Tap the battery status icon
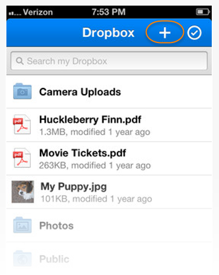This screenshot has height=275, width=219. (203, 12)
